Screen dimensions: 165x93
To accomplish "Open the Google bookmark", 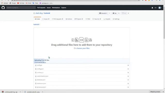I will point(13,3).
